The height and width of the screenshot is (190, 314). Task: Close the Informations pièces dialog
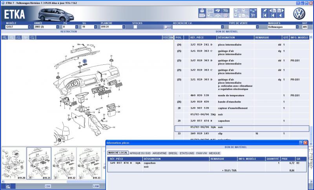pyautogui.click(x=305, y=142)
